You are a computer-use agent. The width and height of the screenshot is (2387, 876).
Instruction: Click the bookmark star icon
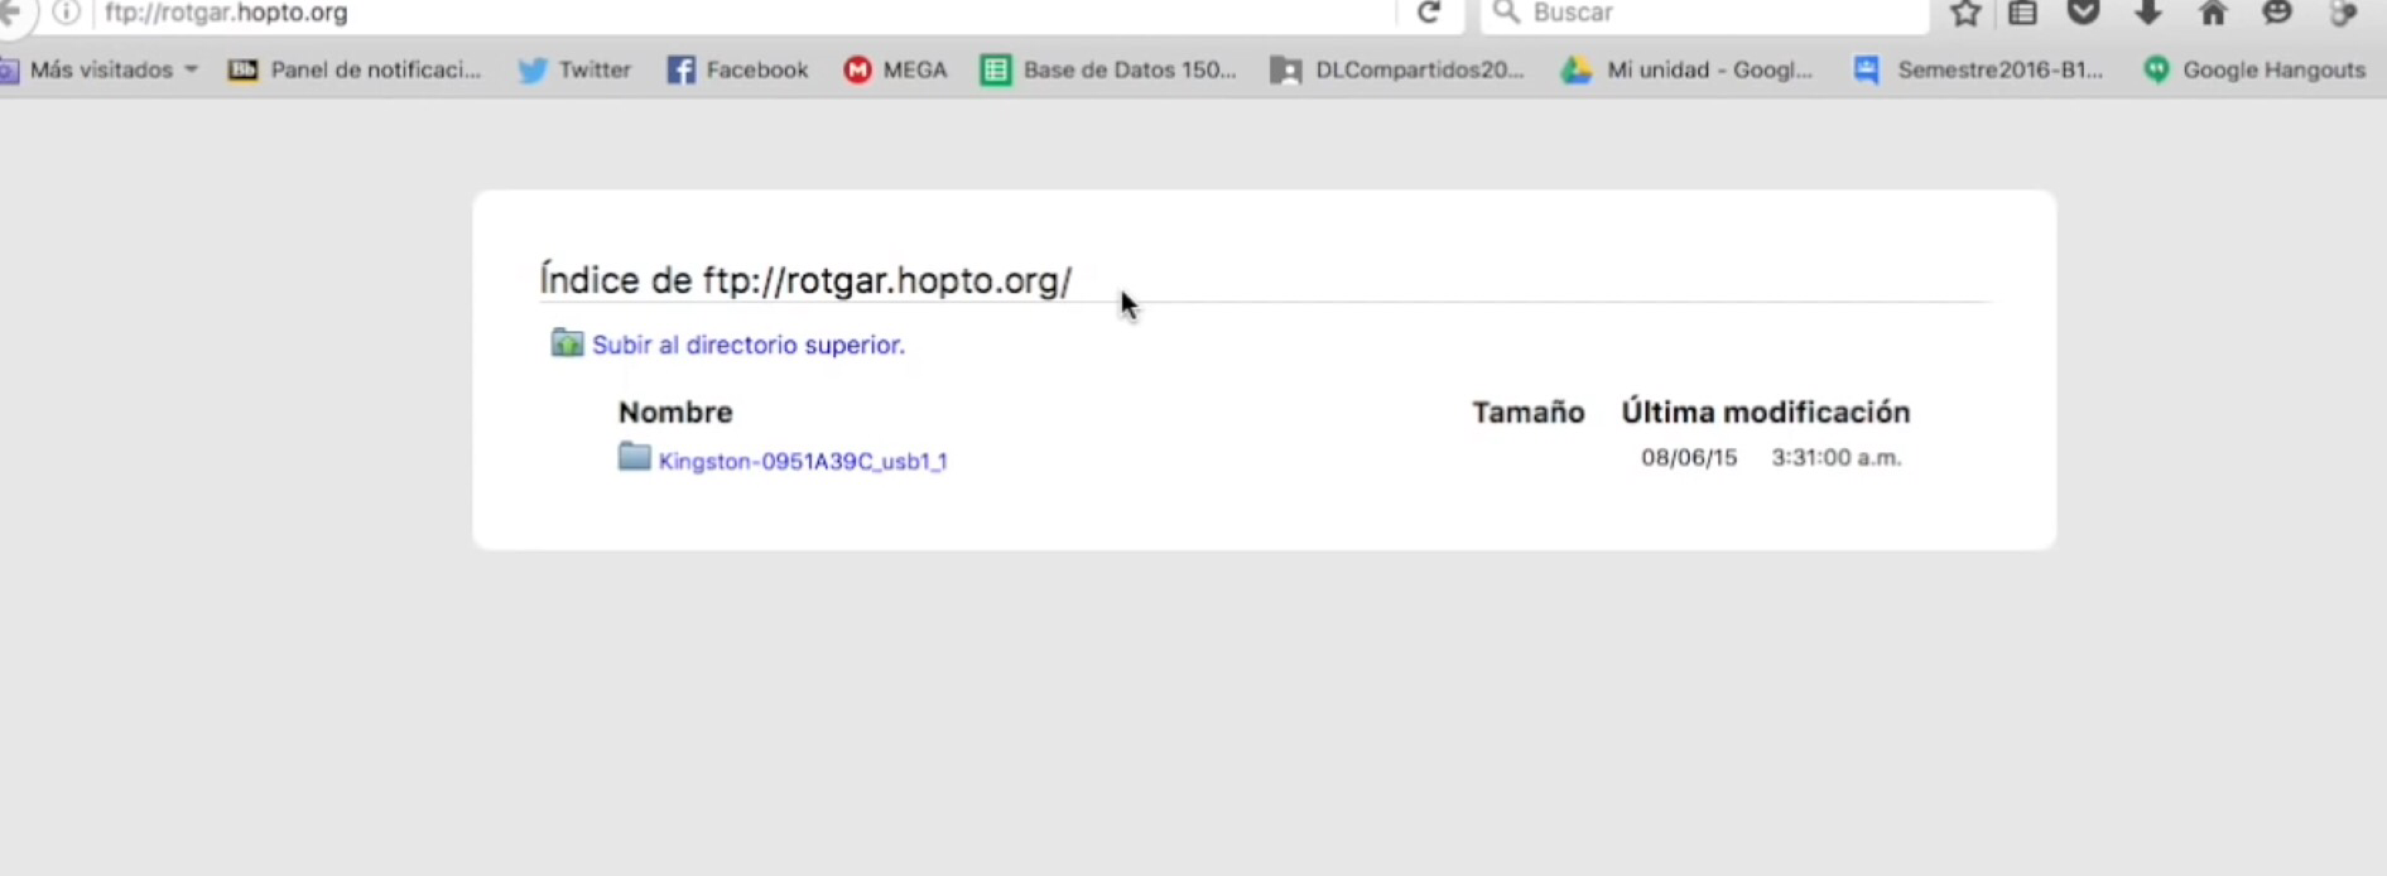point(1965,13)
